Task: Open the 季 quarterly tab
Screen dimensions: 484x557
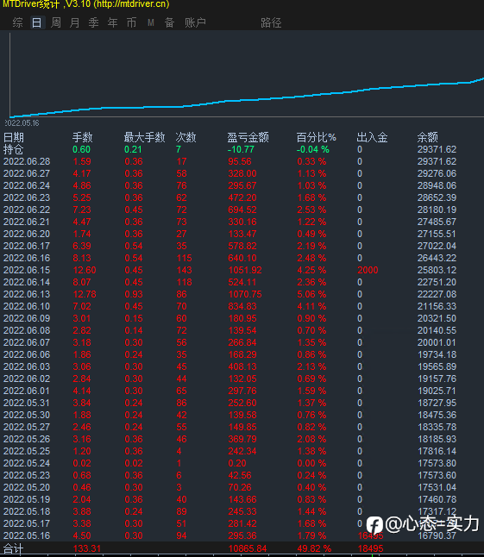Action: (x=93, y=22)
